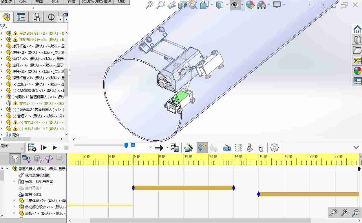This screenshot has width=362, height=223.
Task: Switch to the ConfigurationManager tab
Action: click(x=36, y=17)
